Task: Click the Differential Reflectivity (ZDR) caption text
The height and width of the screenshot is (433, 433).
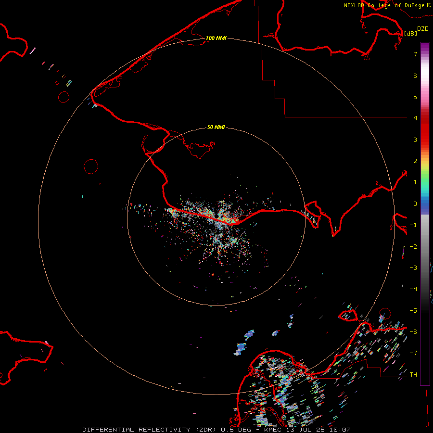Action: [149, 430]
